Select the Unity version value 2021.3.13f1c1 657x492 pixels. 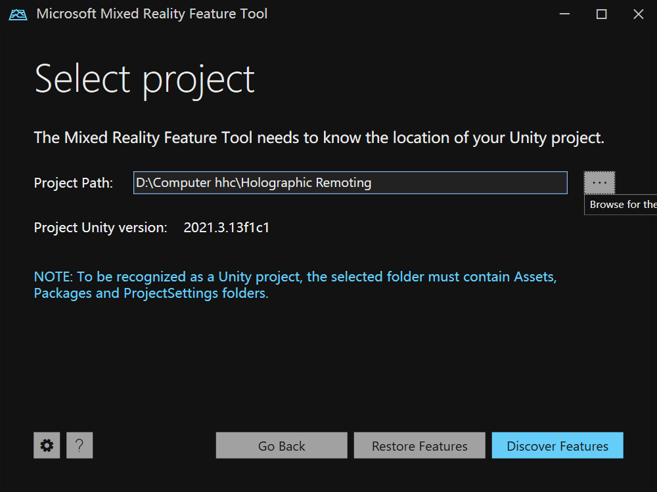[x=226, y=228]
